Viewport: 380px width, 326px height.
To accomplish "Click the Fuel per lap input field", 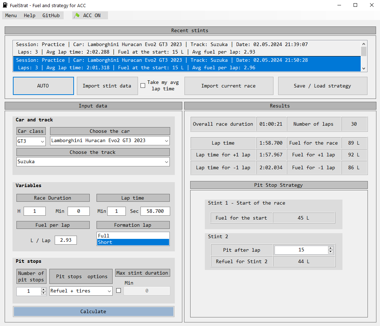I will (x=66, y=240).
